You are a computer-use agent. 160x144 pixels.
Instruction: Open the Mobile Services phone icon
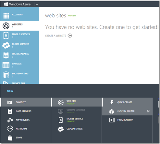point(6,36)
